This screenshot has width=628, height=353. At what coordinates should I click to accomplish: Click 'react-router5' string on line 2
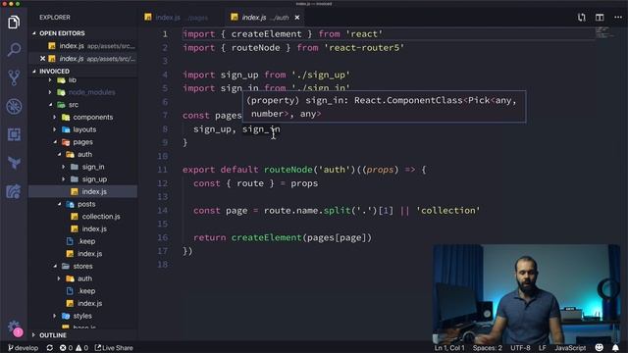pos(364,48)
